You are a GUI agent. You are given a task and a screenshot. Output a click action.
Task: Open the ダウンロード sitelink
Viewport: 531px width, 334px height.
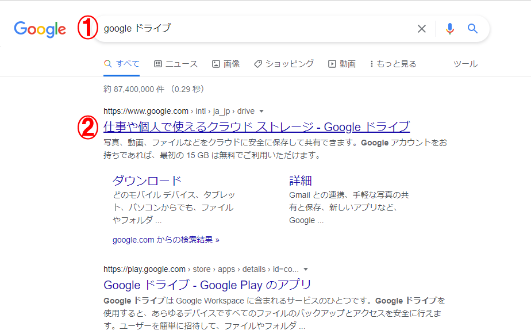(147, 181)
